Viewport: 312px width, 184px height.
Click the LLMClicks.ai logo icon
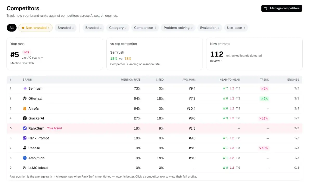25,168
